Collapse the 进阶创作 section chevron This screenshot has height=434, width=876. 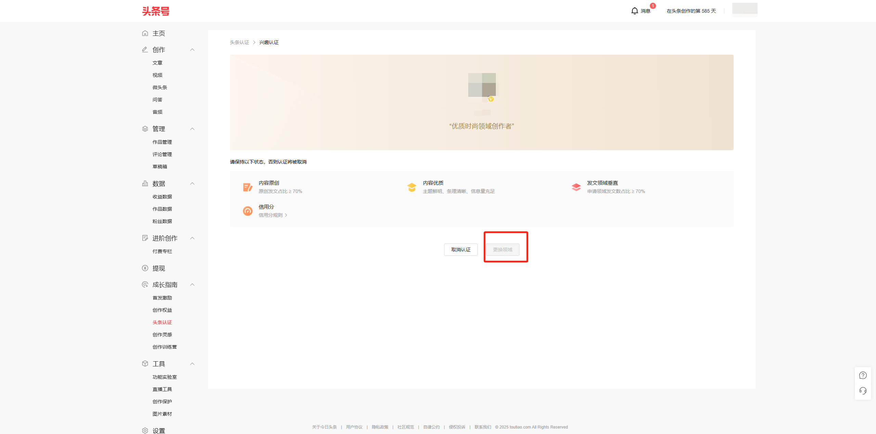[192, 238]
